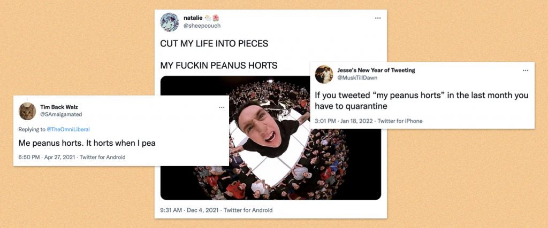Click Jesse's New Year of Tweeting name

click(x=376, y=70)
